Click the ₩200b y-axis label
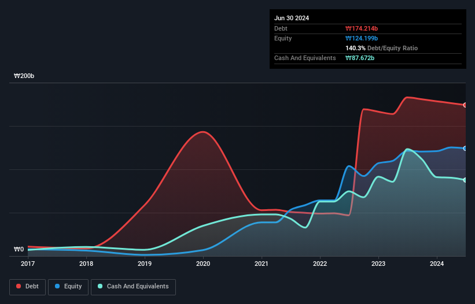Viewport: 475px width, 304px height. [24, 76]
